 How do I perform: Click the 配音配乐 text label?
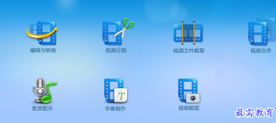click(43, 108)
